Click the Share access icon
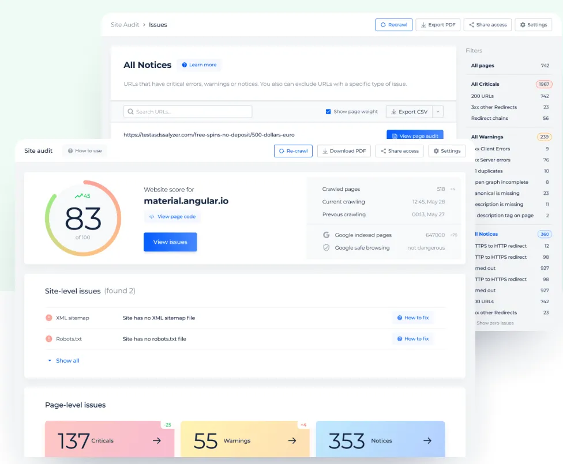 coord(473,25)
